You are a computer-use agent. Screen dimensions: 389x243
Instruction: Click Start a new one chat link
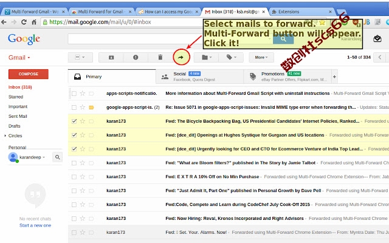click(x=35, y=225)
